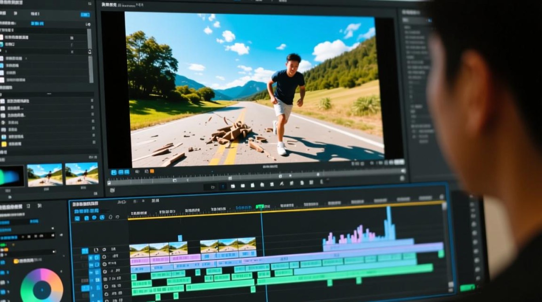Click the small icon at preview panel's lower-left corner
The width and height of the screenshot is (542, 302).
coord(112,190)
